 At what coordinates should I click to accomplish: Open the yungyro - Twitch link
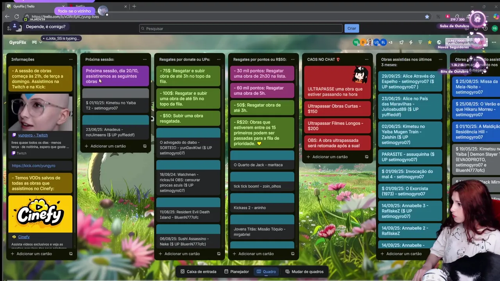[33, 135]
